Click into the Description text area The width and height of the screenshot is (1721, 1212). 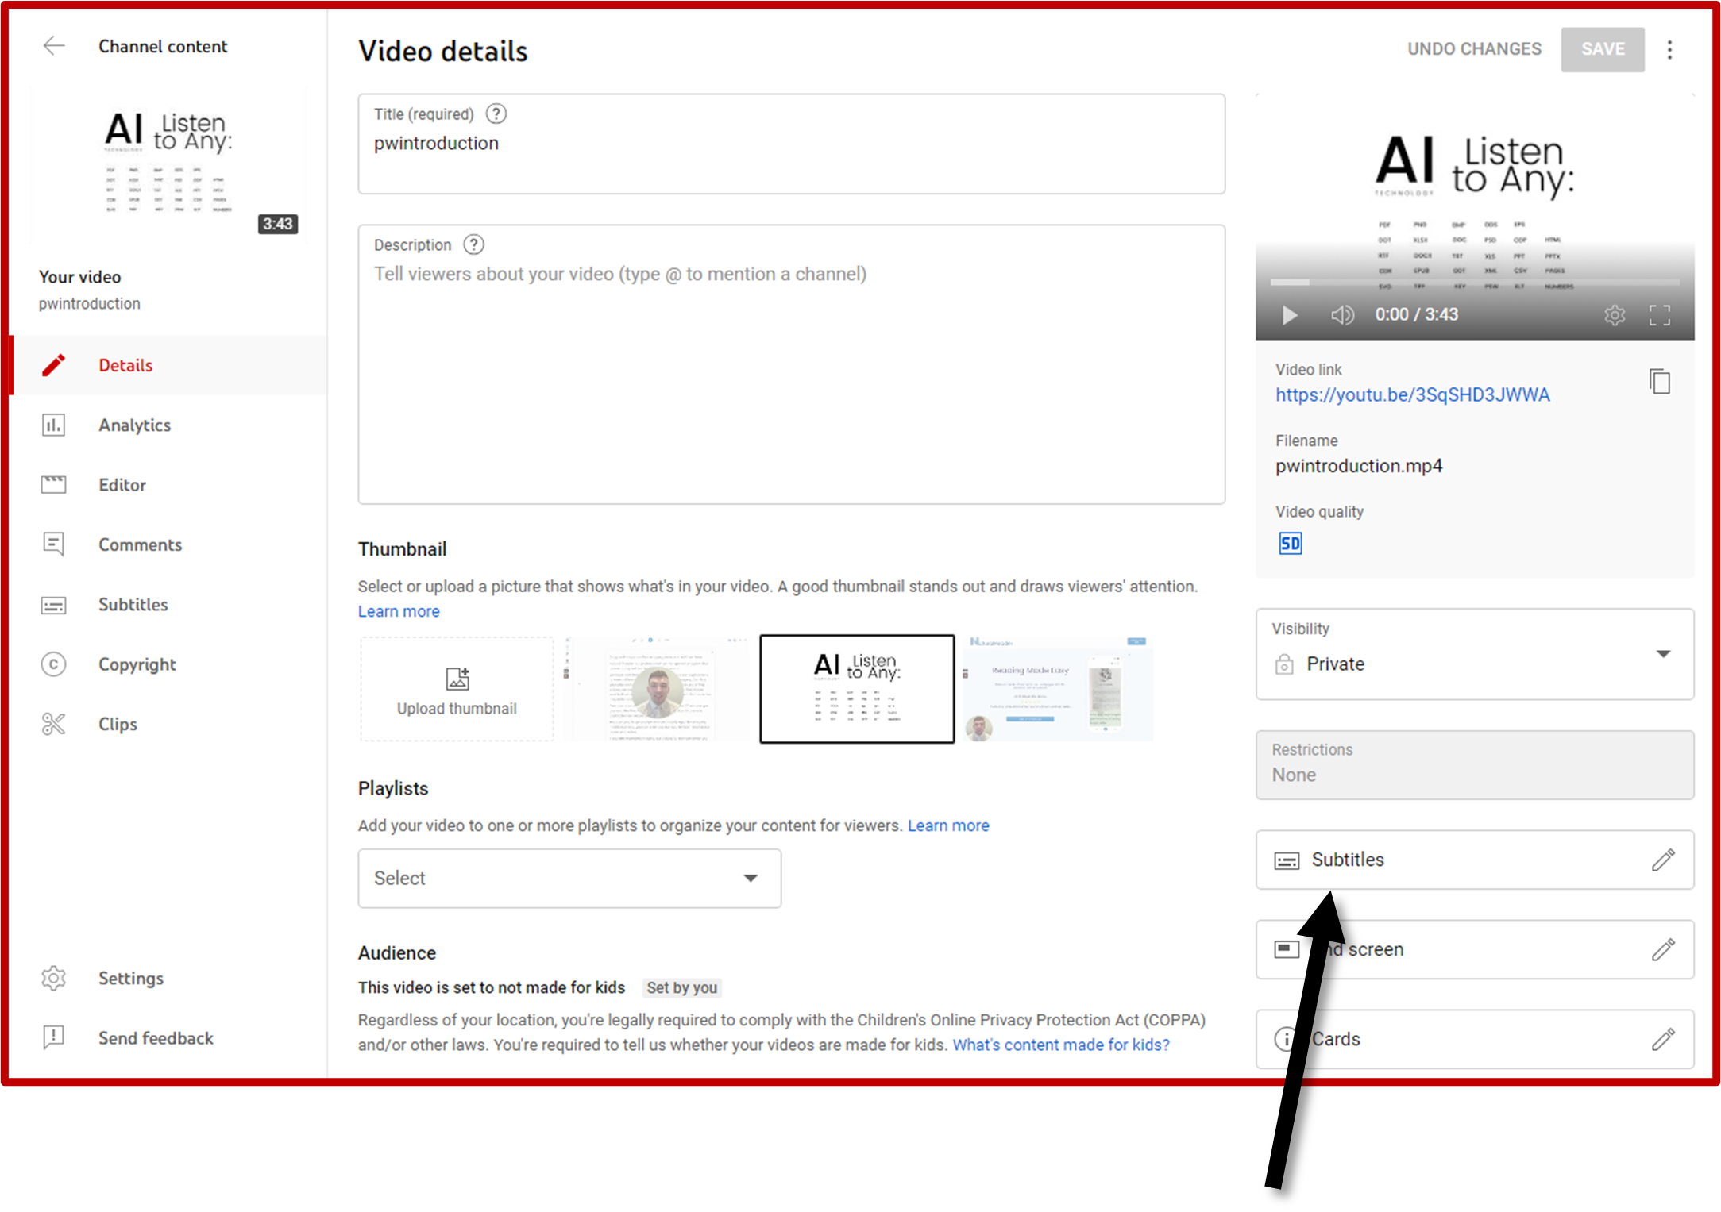pyautogui.click(x=791, y=364)
